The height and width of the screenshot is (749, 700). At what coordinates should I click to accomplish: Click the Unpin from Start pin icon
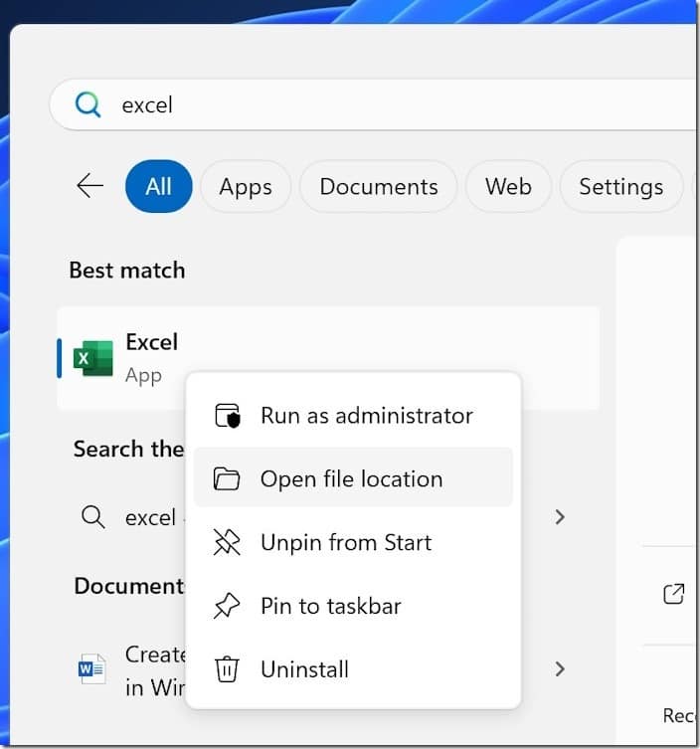[x=227, y=542]
